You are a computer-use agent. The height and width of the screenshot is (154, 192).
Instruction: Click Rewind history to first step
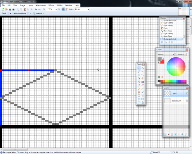point(162,42)
